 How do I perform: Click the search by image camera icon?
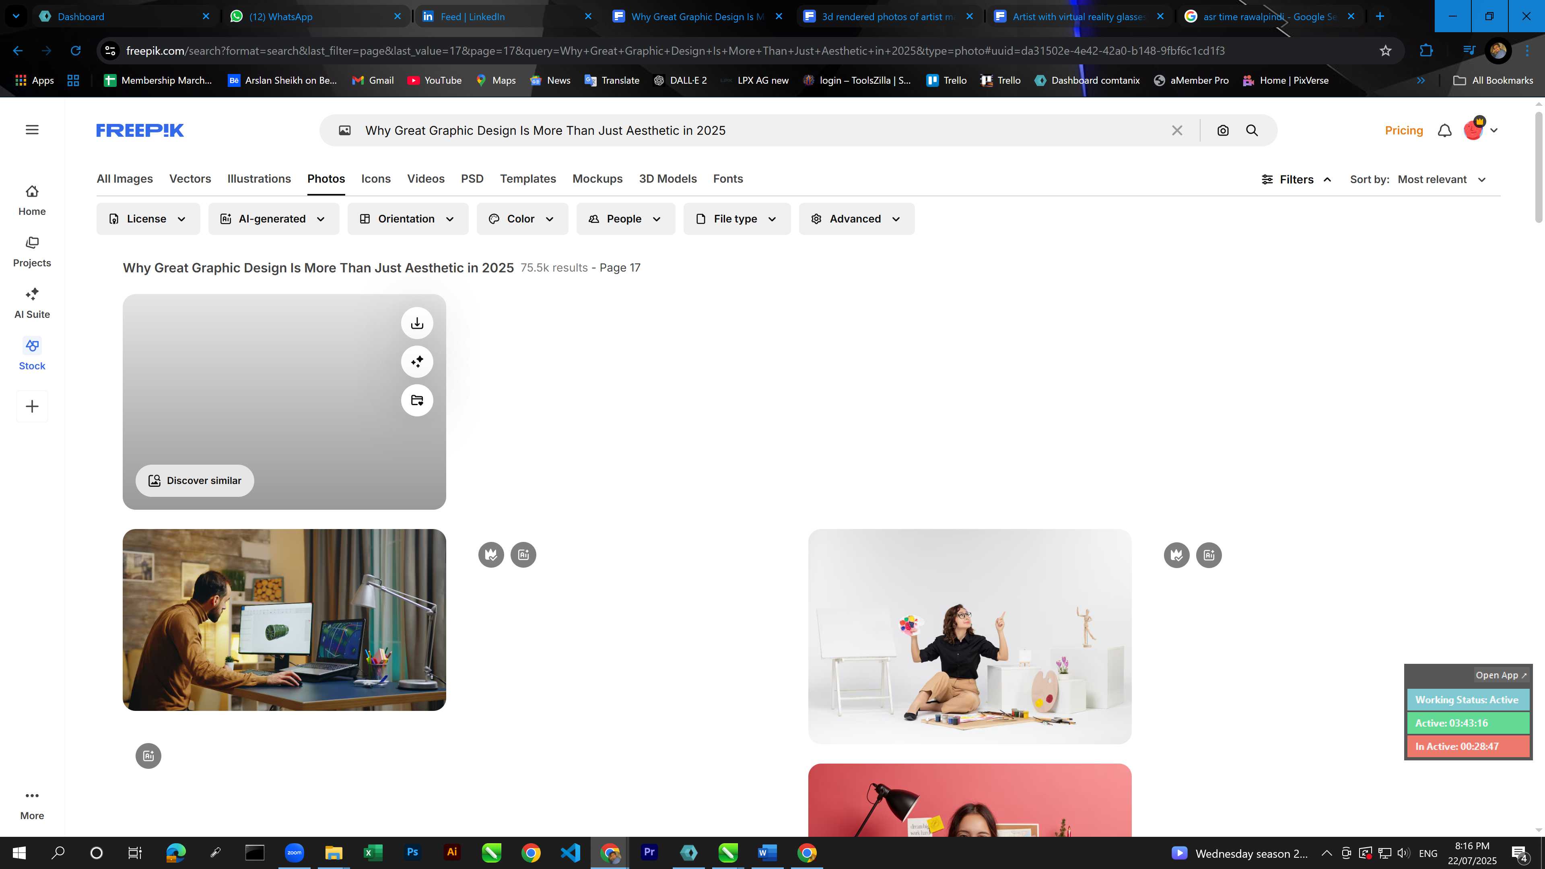pyautogui.click(x=1223, y=130)
